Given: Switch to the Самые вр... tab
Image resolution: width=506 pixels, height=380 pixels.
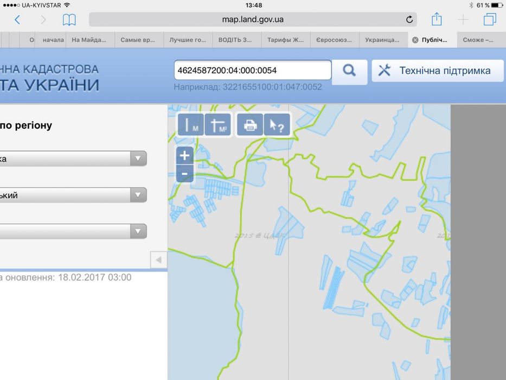Looking at the screenshot, I should tap(139, 40).
